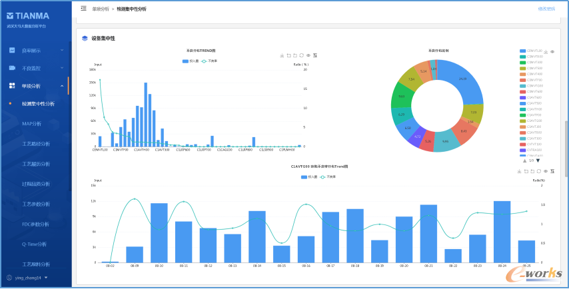This screenshot has width=569, height=289.
Task: Open MAP分析 in the sidebar
Action: click(31, 124)
